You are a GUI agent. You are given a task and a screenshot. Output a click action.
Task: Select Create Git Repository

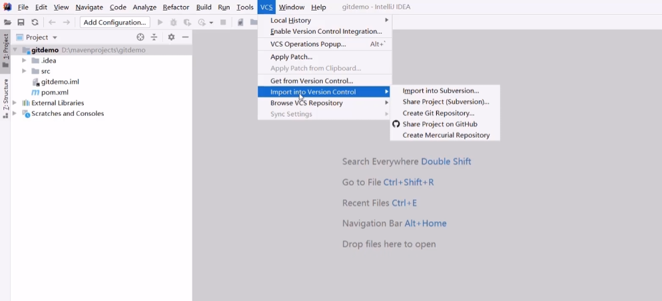coord(445,113)
